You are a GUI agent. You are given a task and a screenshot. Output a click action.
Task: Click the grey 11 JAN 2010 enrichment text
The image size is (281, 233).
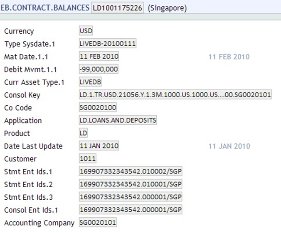click(x=229, y=146)
